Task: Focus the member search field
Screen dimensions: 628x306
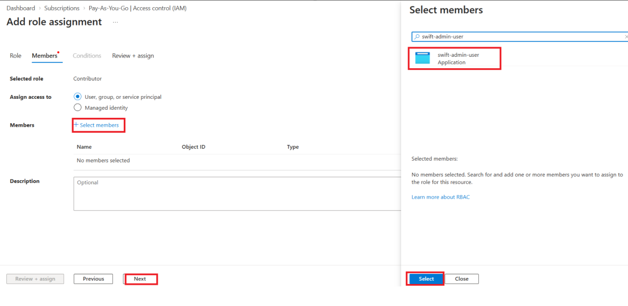Action: point(520,37)
